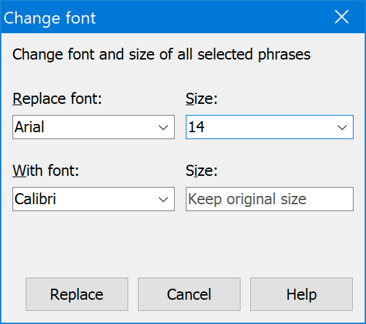Click the Cancel button
Image resolution: width=366 pixels, height=324 pixels.
(x=189, y=294)
